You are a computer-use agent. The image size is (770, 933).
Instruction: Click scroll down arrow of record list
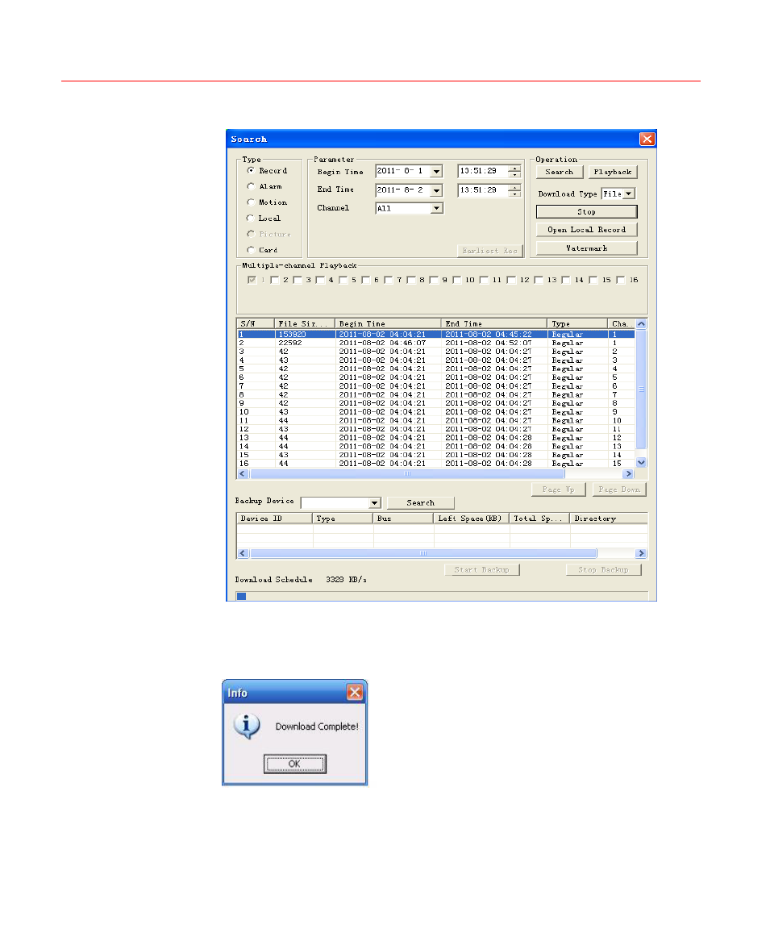(x=642, y=462)
